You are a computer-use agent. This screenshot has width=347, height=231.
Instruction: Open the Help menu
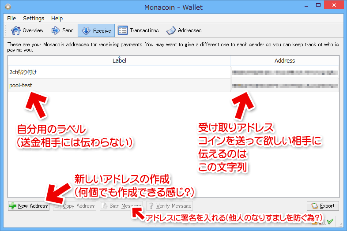click(x=57, y=19)
